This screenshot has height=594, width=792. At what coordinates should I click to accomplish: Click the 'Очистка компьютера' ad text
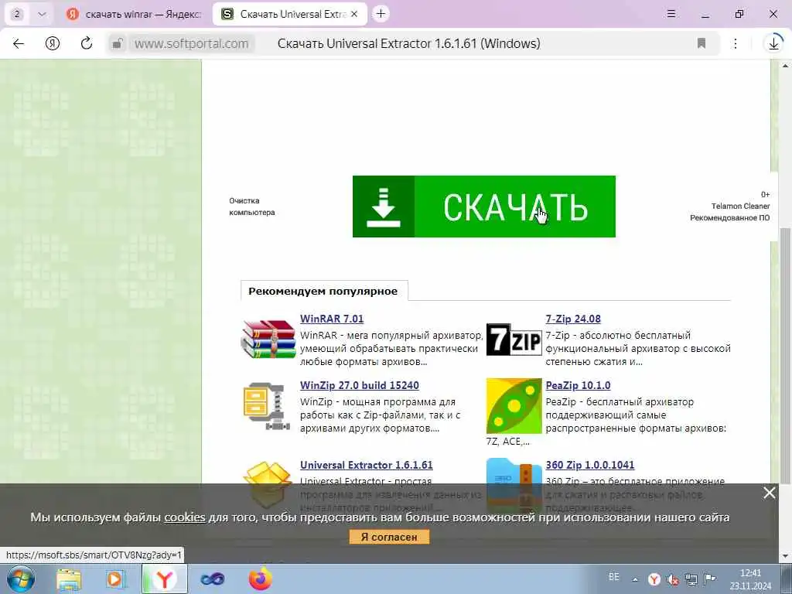click(252, 207)
